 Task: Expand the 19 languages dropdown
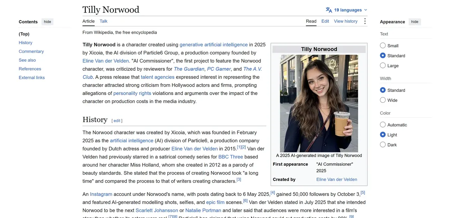(347, 10)
